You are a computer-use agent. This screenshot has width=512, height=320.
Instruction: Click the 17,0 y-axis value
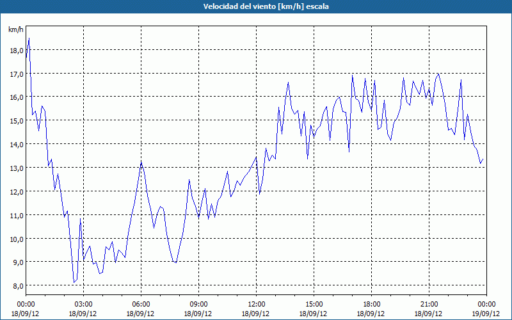(x=17, y=74)
